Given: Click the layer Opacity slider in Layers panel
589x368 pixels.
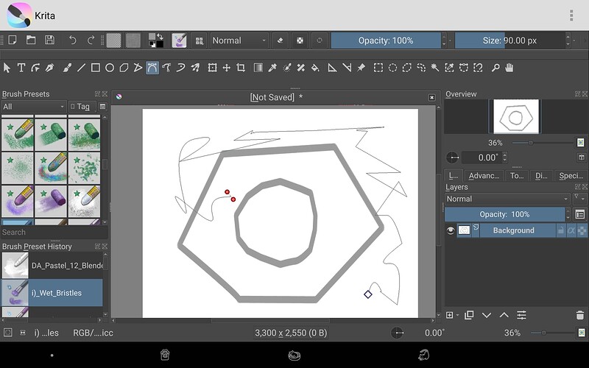Looking at the screenshot, I should 504,214.
